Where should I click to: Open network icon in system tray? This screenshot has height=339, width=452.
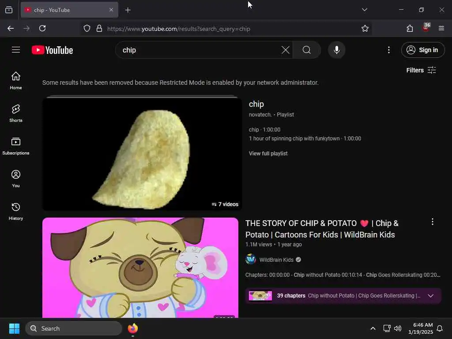click(387, 328)
